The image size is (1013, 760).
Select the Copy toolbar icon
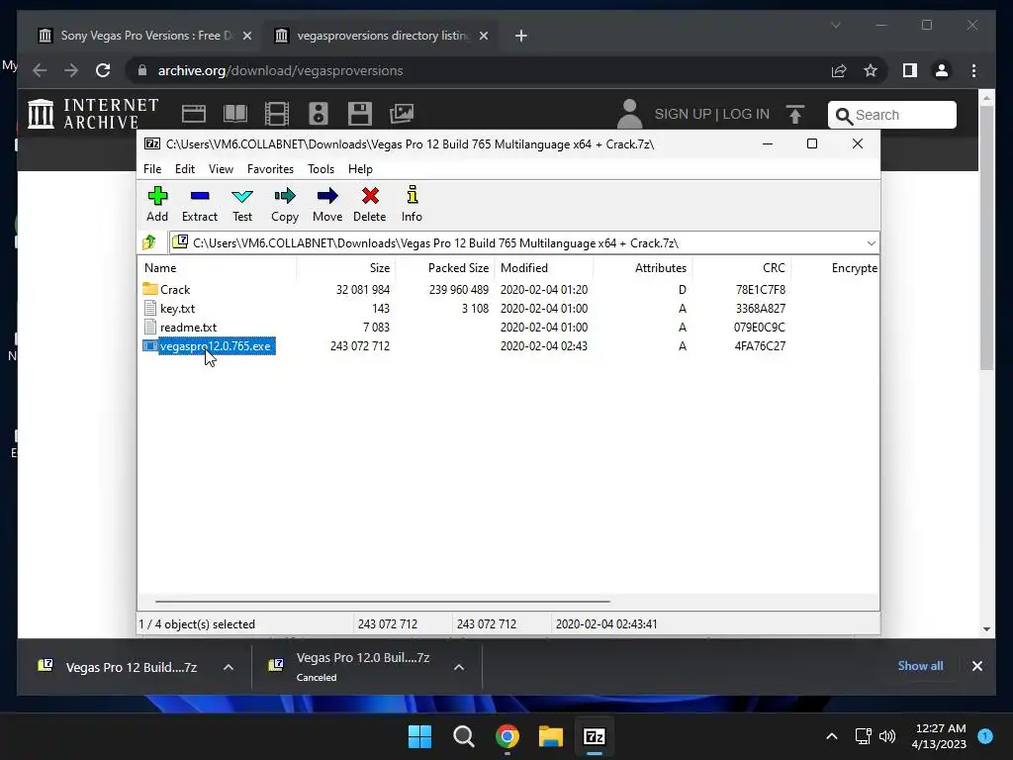284,196
